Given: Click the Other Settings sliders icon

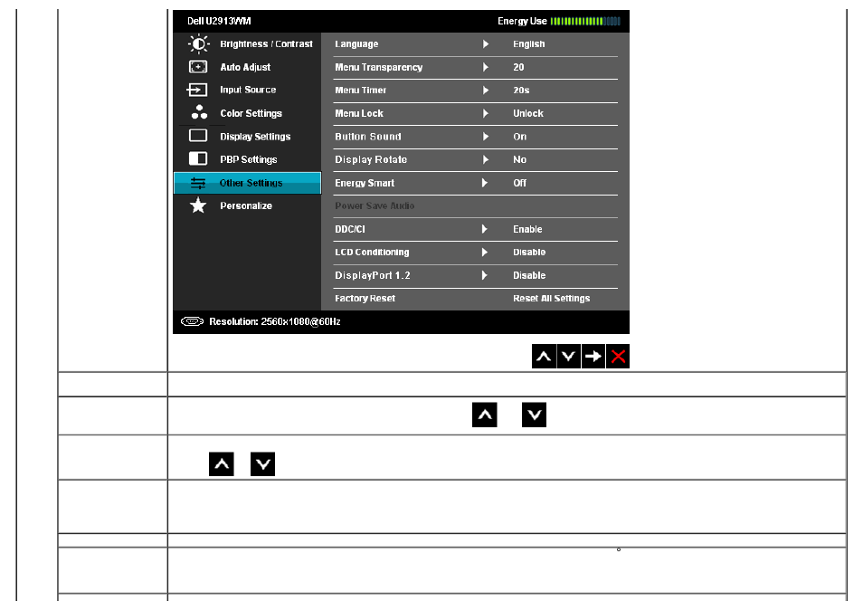Looking at the screenshot, I should pyautogui.click(x=198, y=183).
